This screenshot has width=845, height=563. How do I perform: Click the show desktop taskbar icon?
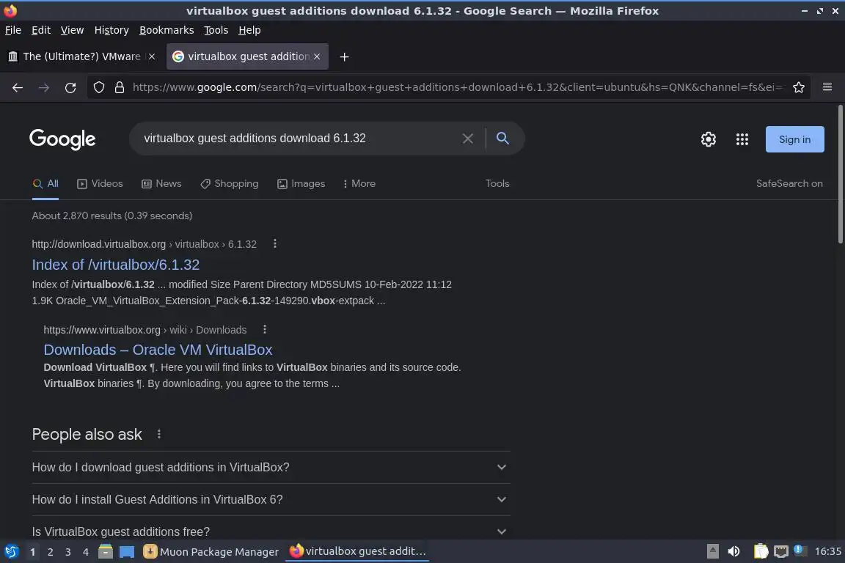pyautogui.click(x=127, y=552)
